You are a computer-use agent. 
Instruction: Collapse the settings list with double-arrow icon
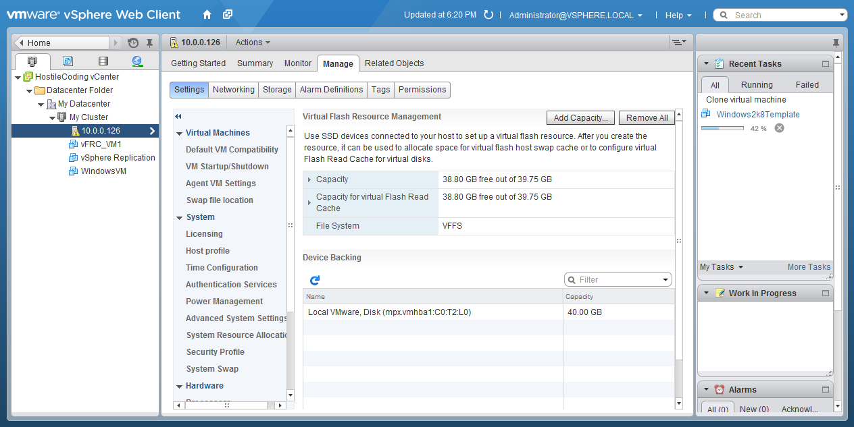point(178,116)
